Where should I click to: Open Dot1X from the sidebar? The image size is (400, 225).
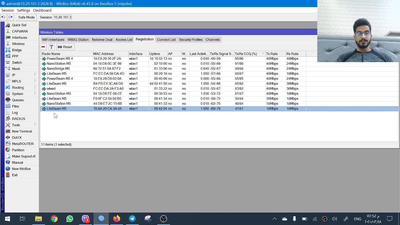pyautogui.click(x=17, y=137)
